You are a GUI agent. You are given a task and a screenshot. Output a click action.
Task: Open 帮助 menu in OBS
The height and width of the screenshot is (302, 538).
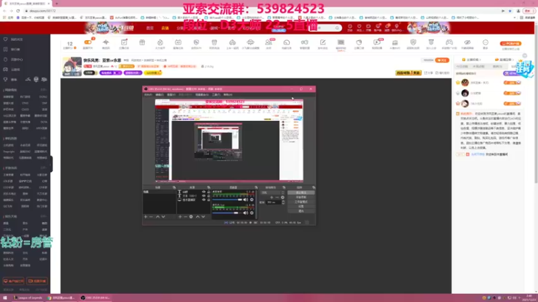[228, 95]
